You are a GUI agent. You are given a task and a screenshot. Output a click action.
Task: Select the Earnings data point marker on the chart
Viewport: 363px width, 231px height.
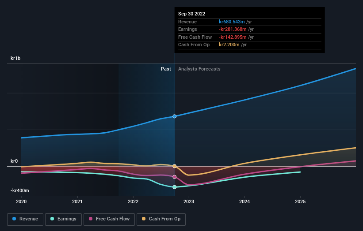(x=175, y=187)
